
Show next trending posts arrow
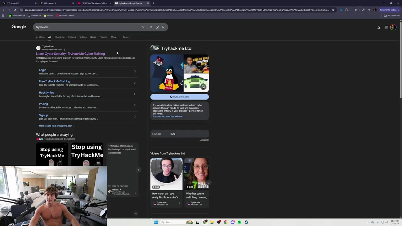pos(138,170)
